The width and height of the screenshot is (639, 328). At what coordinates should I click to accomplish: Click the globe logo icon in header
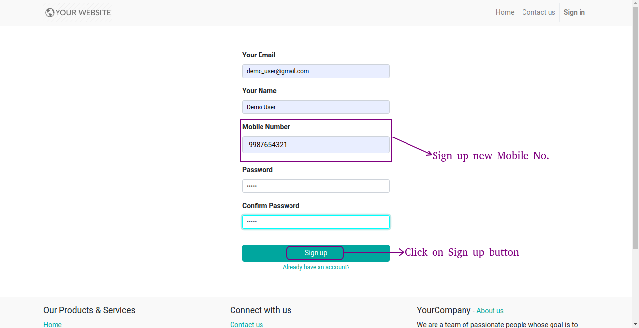[50, 13]
